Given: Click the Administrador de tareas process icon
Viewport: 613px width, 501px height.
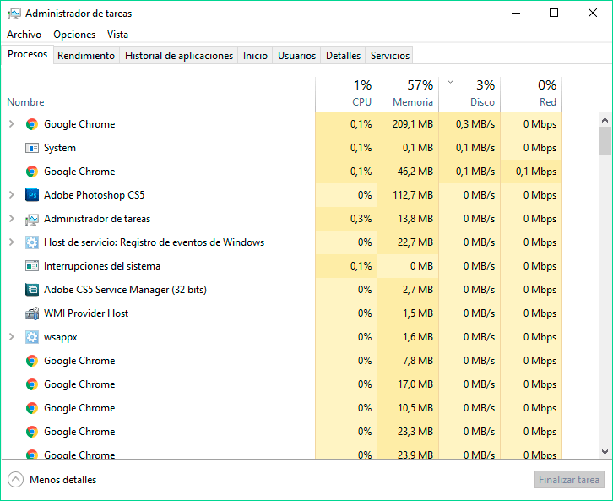Looking at the screenshot, I should point(32,219).
